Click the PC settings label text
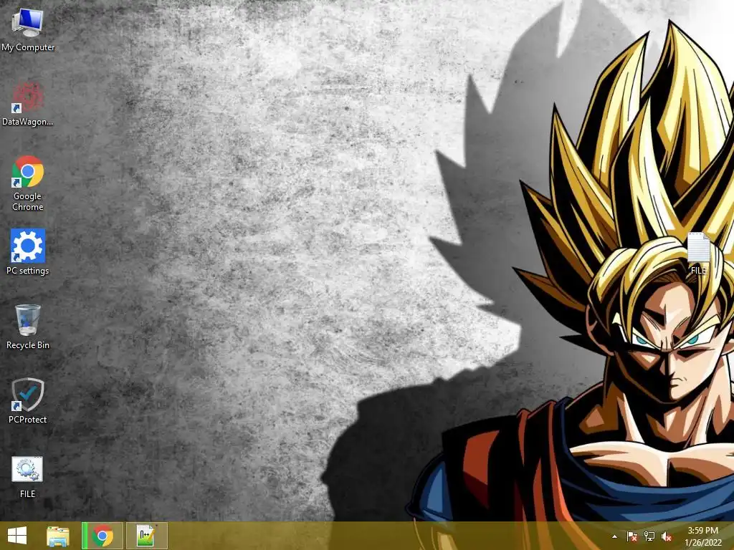This screenshot has width=734, height=550. (28, 271)
